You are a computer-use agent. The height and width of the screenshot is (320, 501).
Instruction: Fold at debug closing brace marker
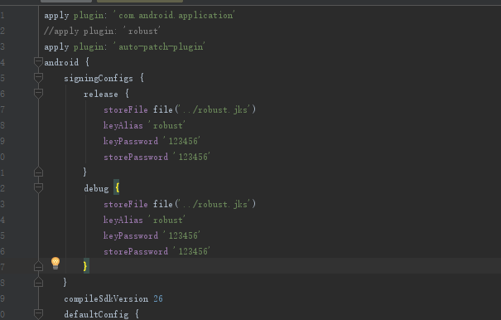(x=38, y=266)
